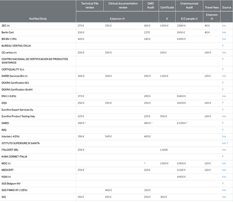Click the CE certiso source link
Screen dimensions: 233x202
click(224, 52)
